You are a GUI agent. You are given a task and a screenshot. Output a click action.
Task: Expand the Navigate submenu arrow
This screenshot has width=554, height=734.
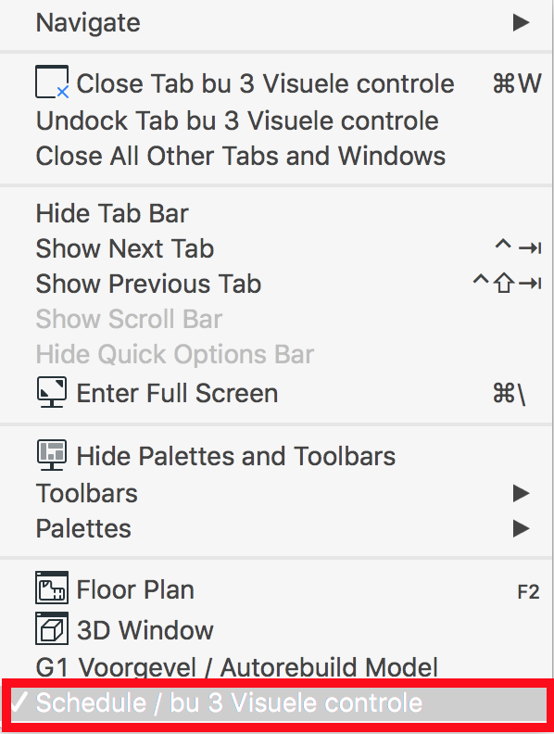point(521,22)
